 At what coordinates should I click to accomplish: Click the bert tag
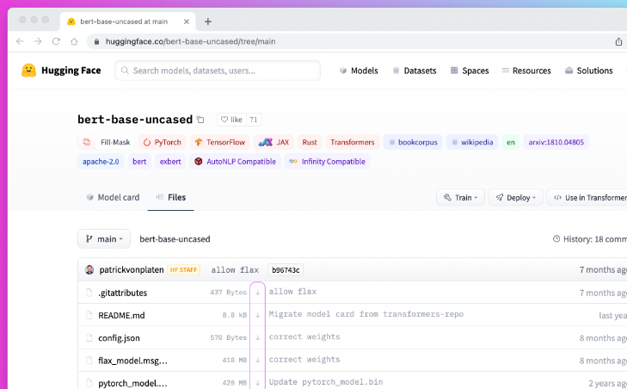point(139,162)
